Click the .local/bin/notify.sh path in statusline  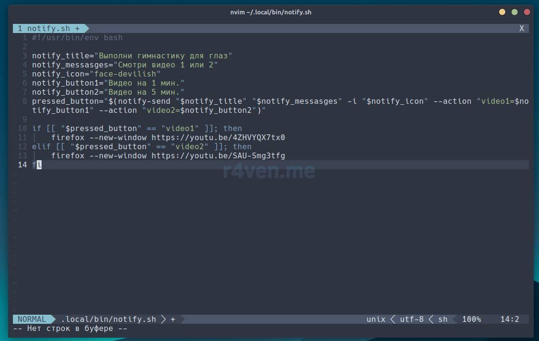(108, 319)
